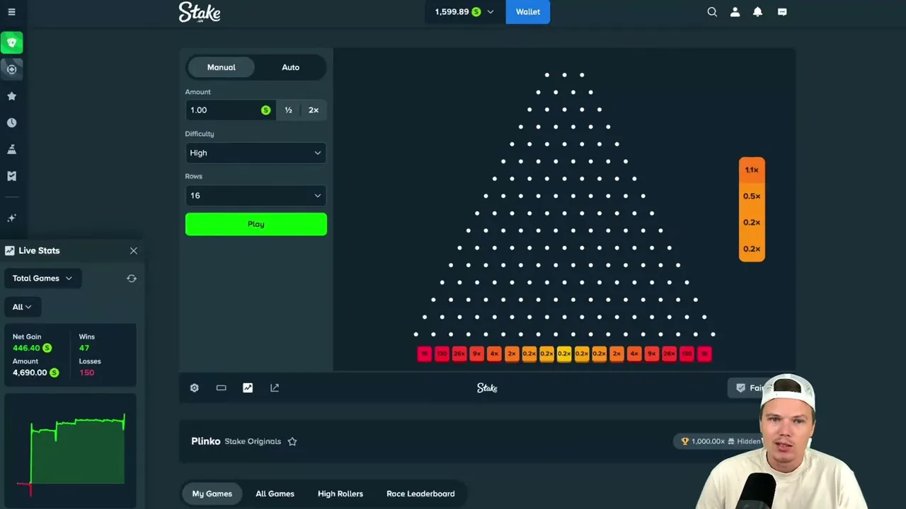The image size is (906, 509).
Task: Switch to Auto betting mode
Action: [x=290, y=67]
